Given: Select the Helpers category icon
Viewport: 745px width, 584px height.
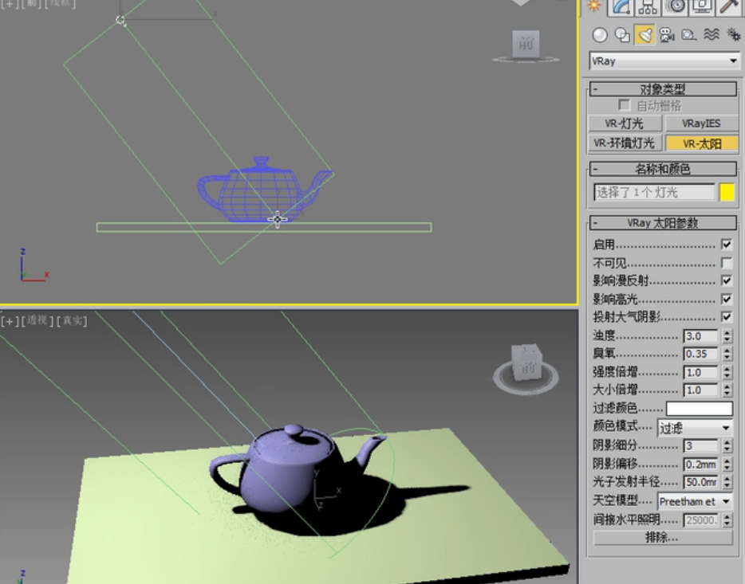Looking at the screenshot, I should coord(689,35).
